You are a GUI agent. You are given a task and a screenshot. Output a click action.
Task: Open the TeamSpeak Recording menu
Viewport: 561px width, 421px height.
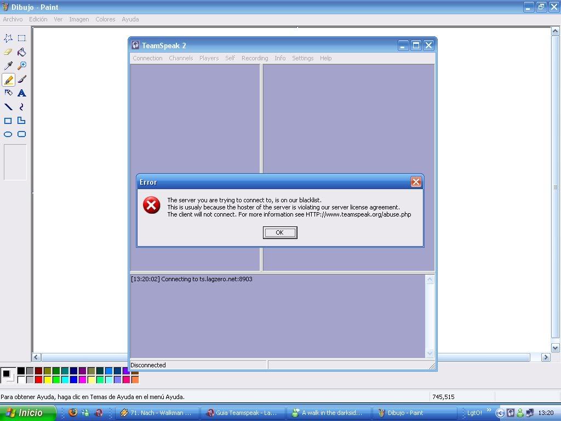coord(255,58)
